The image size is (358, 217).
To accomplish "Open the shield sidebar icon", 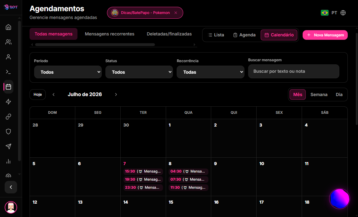I will coord(8,132).
